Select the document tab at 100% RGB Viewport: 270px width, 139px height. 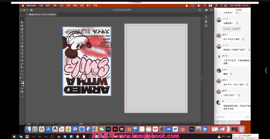tap(42, 15)
